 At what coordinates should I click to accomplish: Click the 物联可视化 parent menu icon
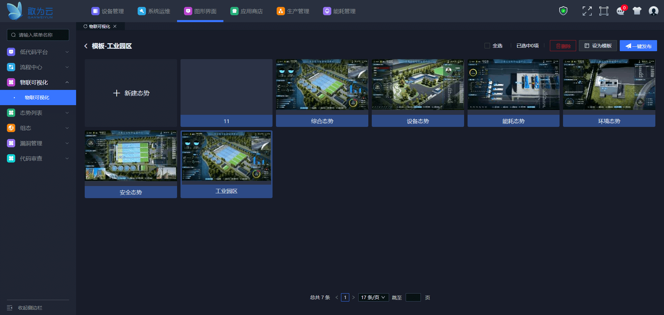(x=11, y=82)
